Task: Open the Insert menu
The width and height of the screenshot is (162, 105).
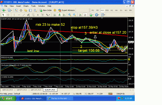Action: pos(18,6)
